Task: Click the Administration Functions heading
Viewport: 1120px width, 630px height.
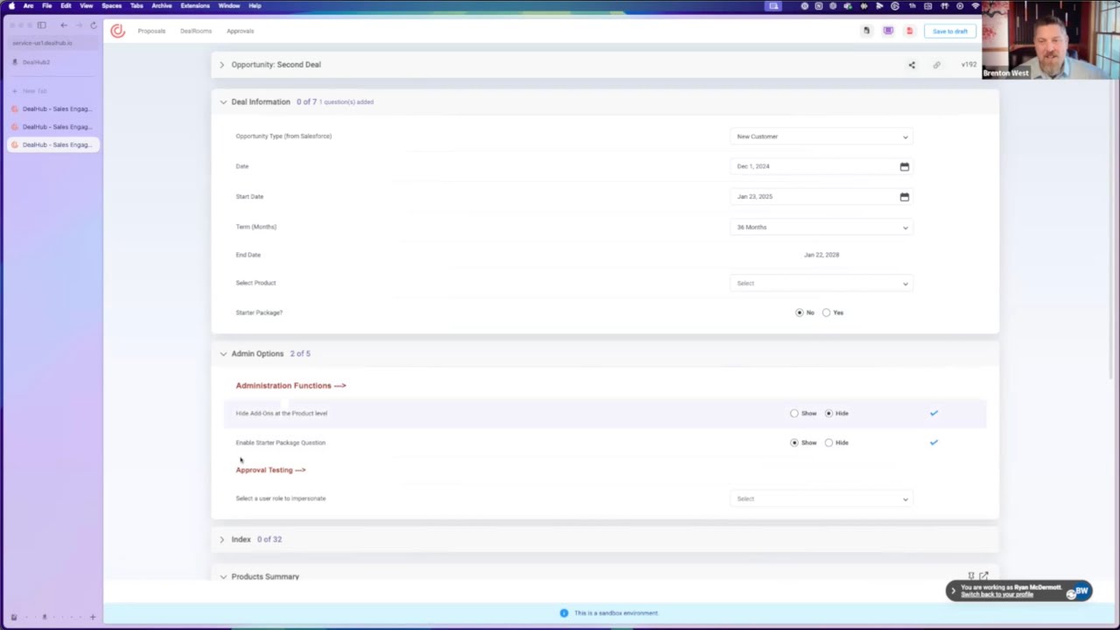Action: tap(290, 386)
